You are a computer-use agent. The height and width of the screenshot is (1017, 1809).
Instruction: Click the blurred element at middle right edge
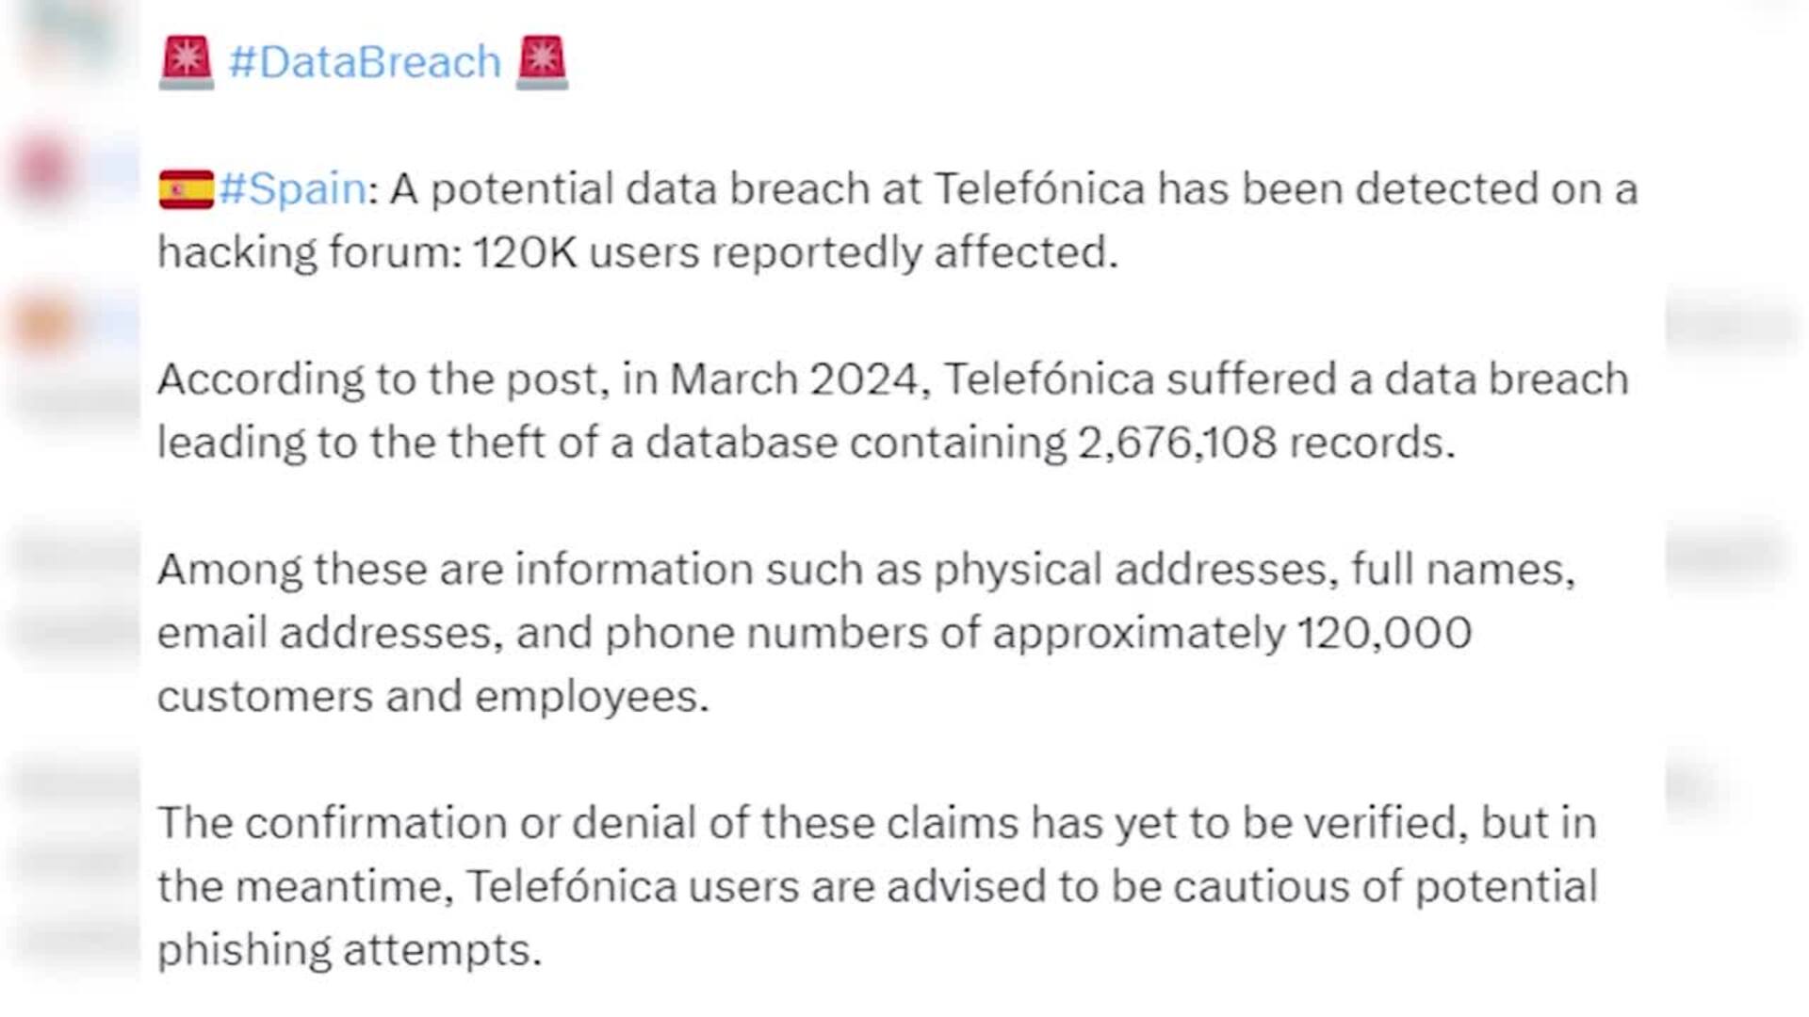pyautogui.click(x=1726, y=554)
